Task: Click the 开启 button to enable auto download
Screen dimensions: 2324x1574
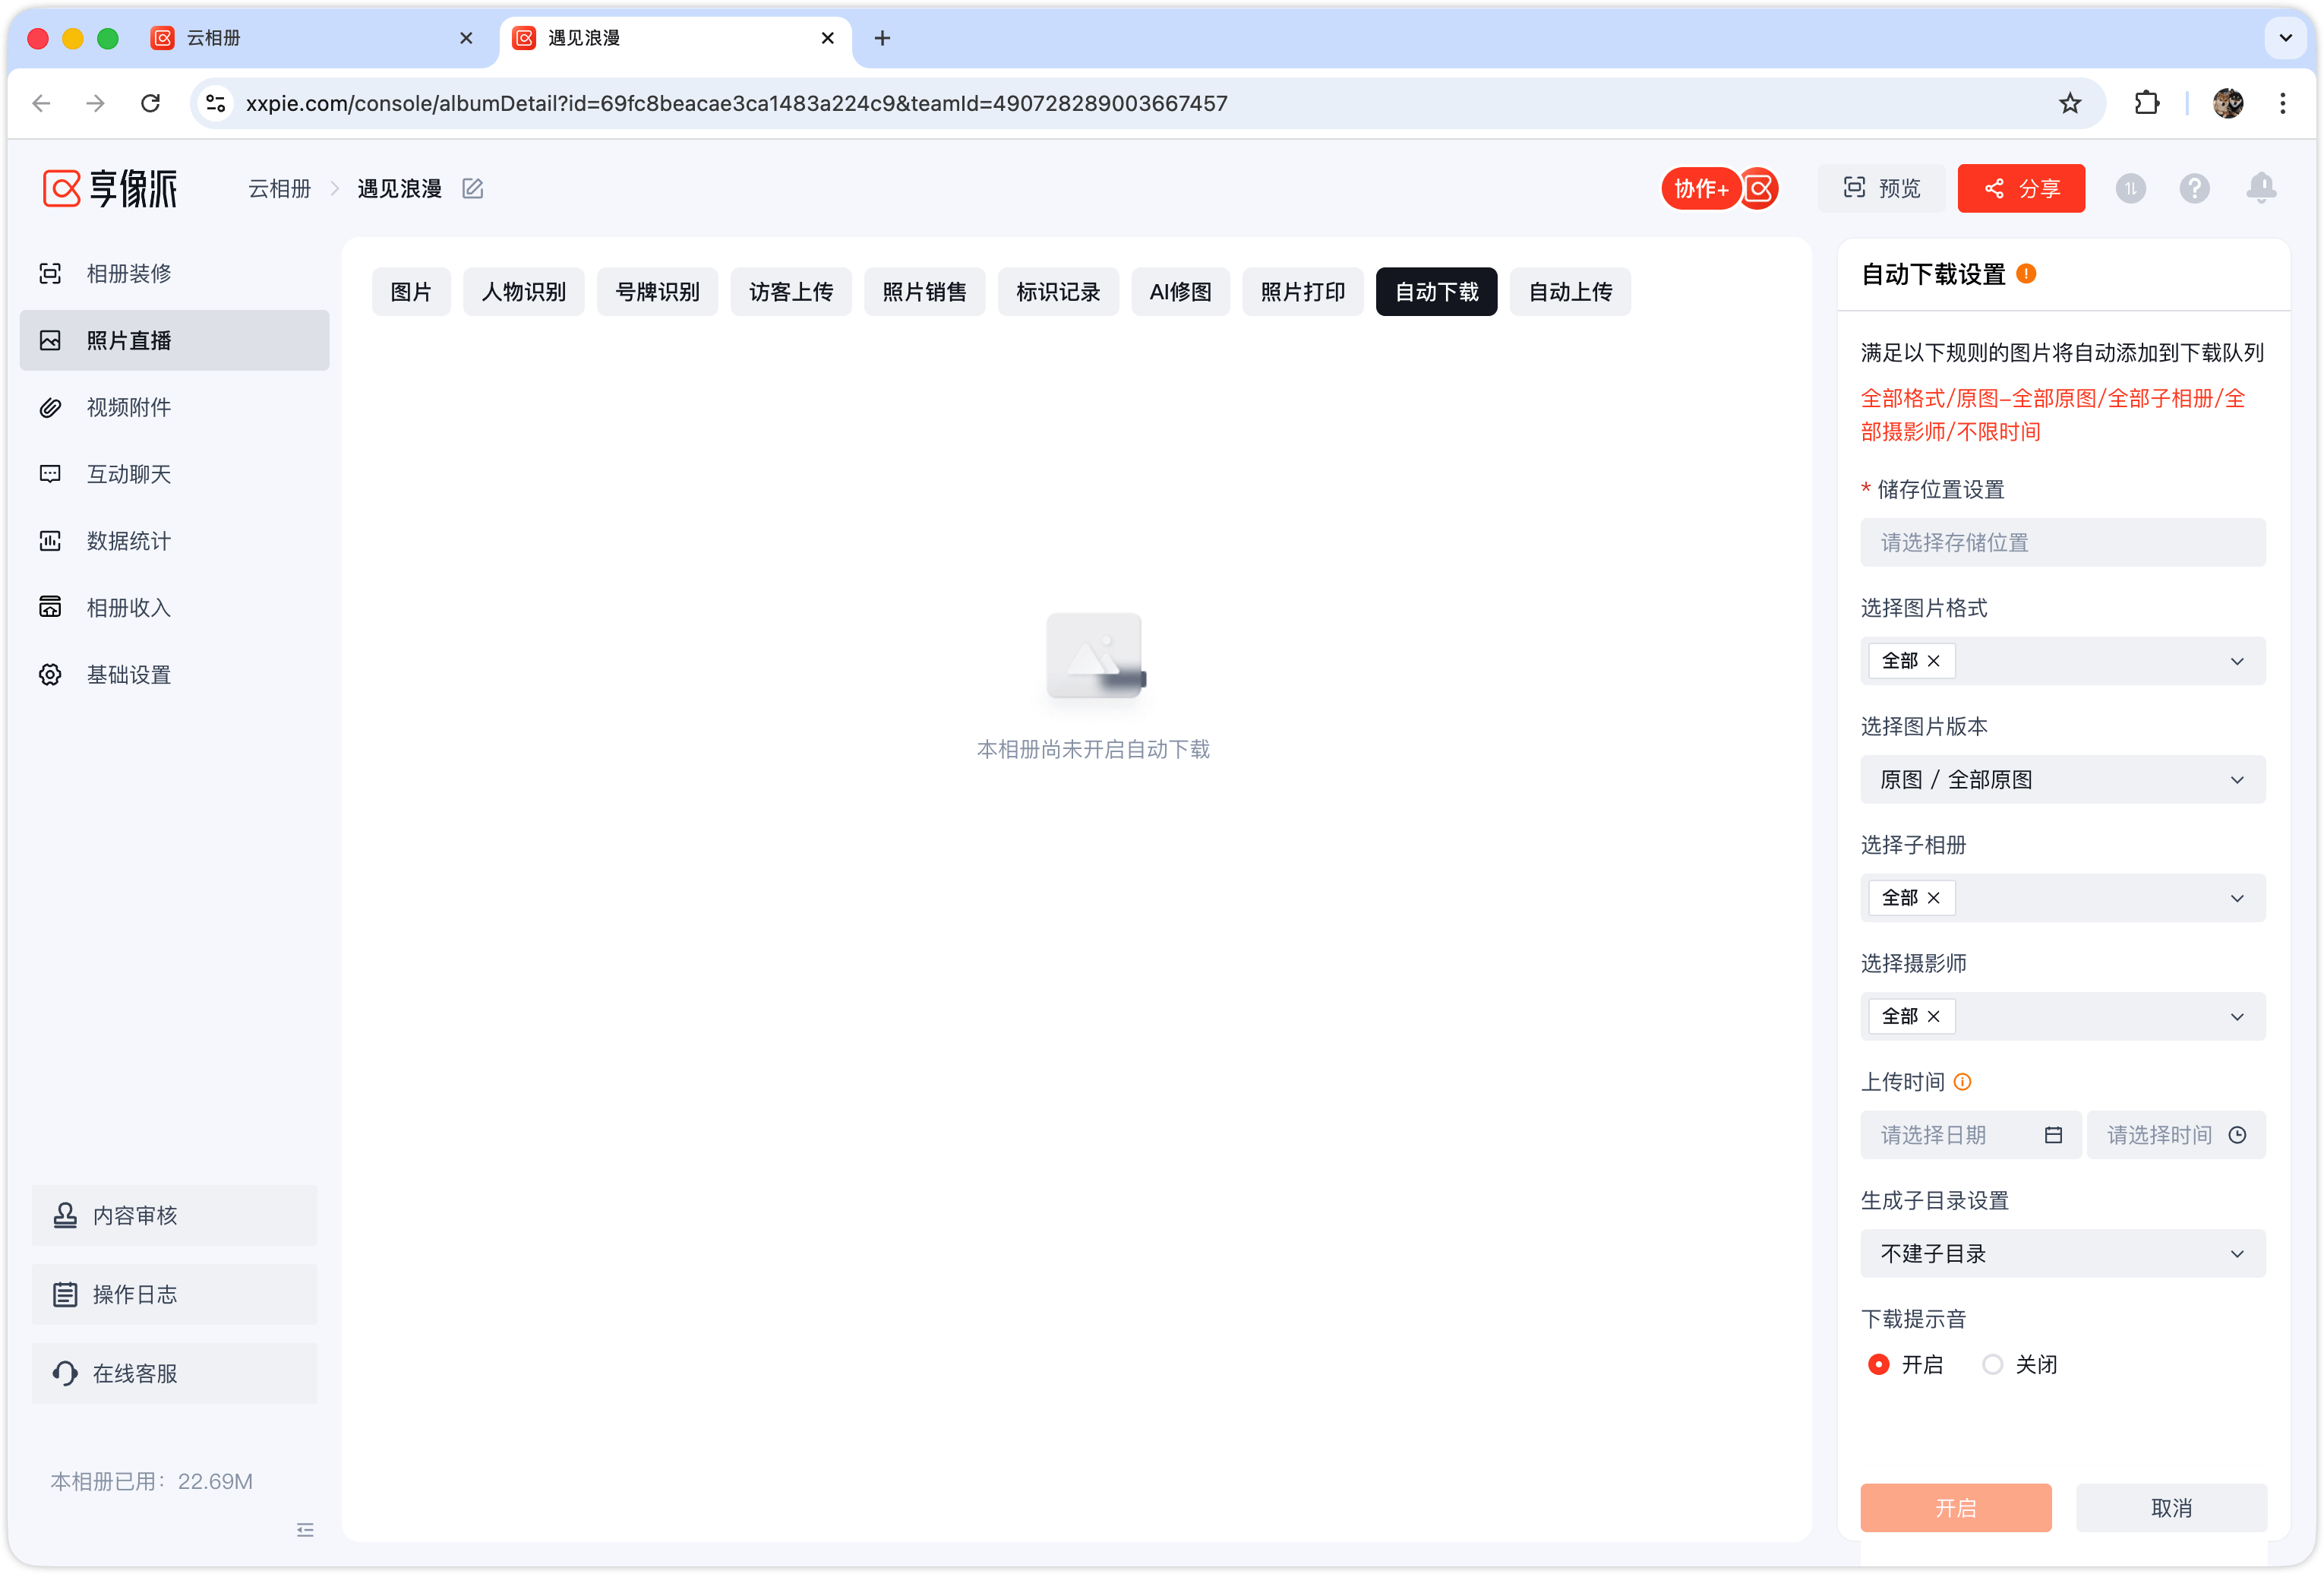Action: coord(1956,1507)
